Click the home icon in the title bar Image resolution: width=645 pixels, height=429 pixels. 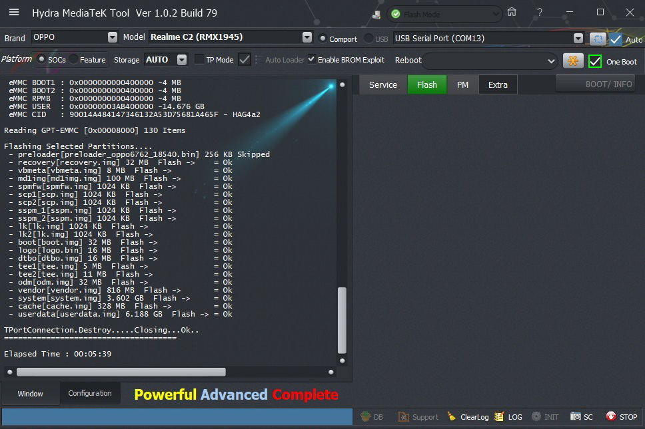click(x=511, y=13)
